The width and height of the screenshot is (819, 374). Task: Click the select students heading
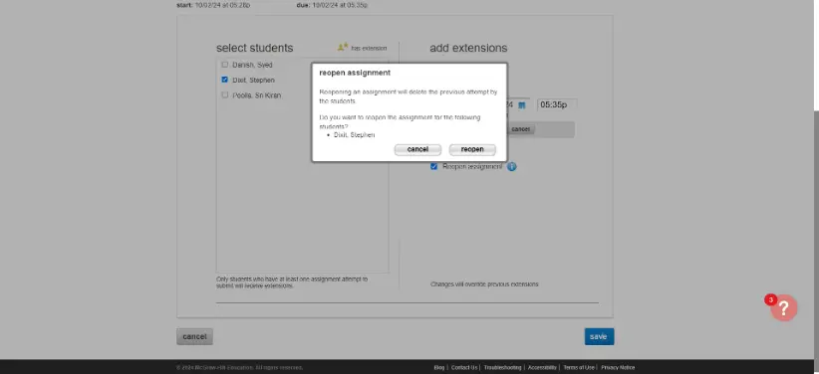(x=255, y=48)
